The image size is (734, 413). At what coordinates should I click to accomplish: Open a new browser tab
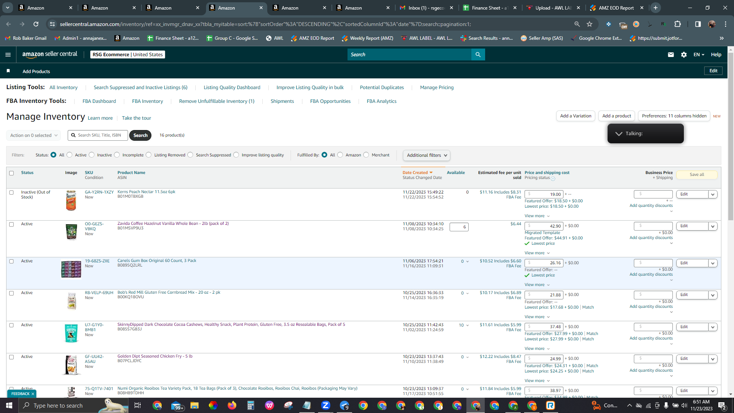pyautogui.click(x=656, y=8)
